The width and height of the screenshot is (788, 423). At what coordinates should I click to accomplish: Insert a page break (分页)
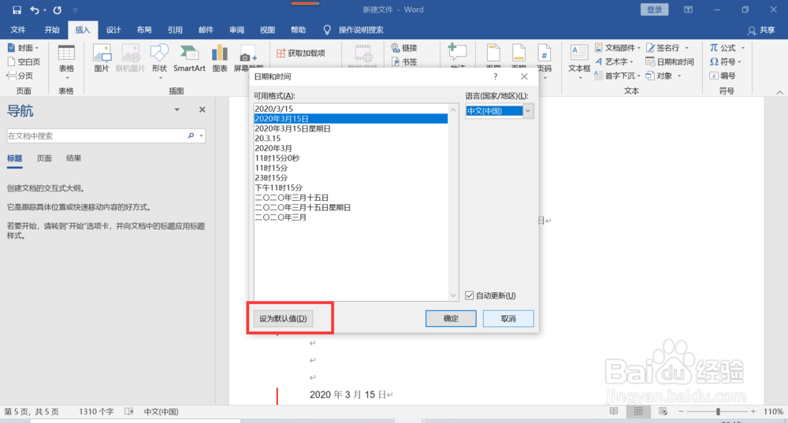click(x=20, y=76)
